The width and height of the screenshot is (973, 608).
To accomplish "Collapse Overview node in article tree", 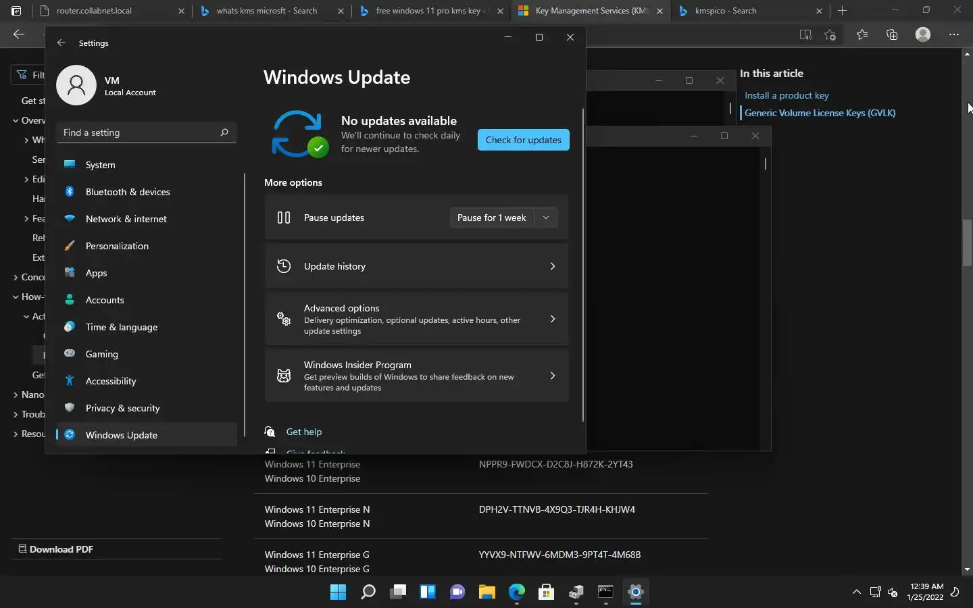I will [x=16, y=120].
